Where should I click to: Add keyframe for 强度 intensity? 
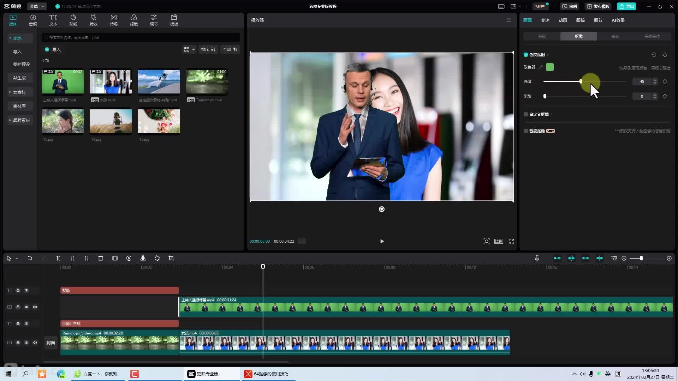tap(665, 81)
